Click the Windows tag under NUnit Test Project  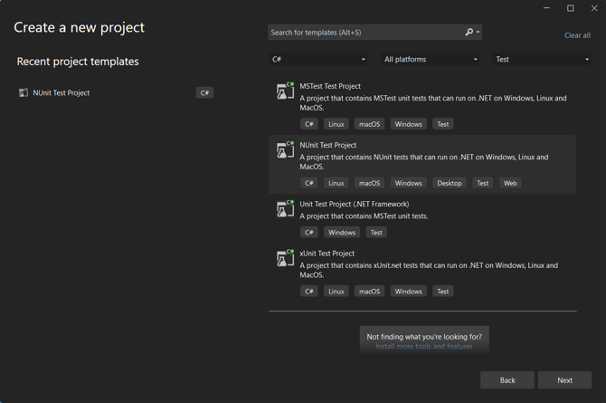[409, 183]
